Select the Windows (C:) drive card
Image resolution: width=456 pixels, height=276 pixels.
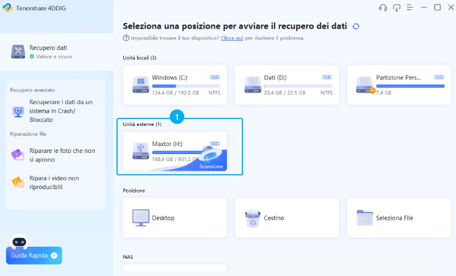click(175, 85)
